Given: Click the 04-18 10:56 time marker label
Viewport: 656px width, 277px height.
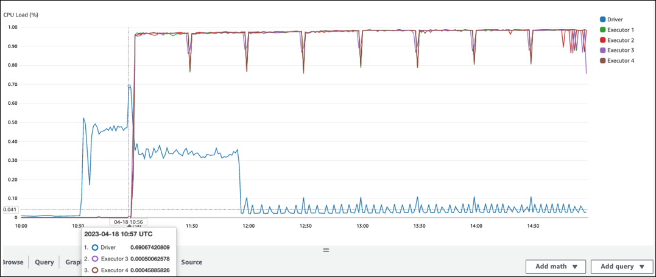Looking at the screenshot, I should coord(128,223).
